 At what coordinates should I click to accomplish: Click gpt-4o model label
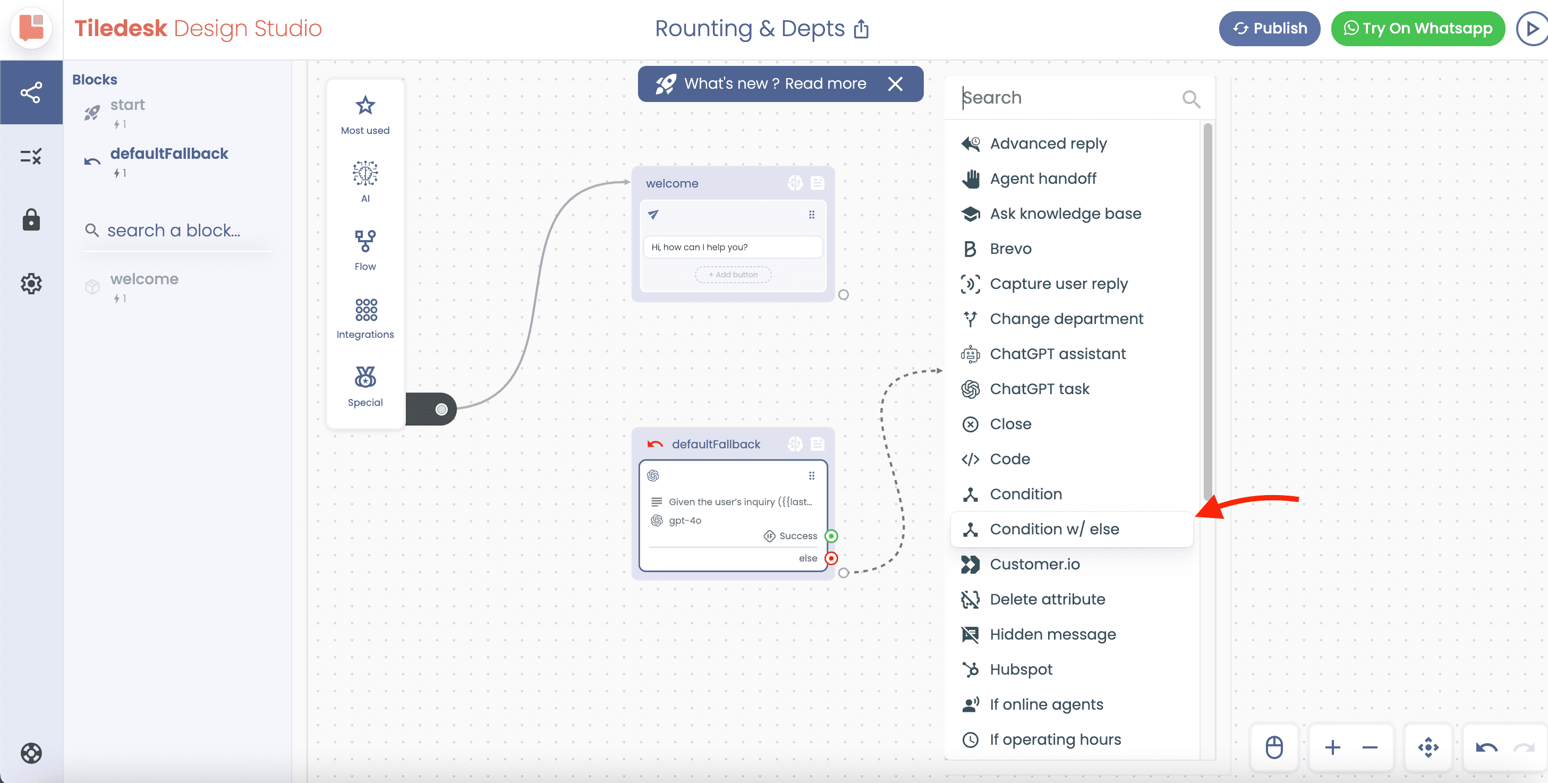click(684, 521)
